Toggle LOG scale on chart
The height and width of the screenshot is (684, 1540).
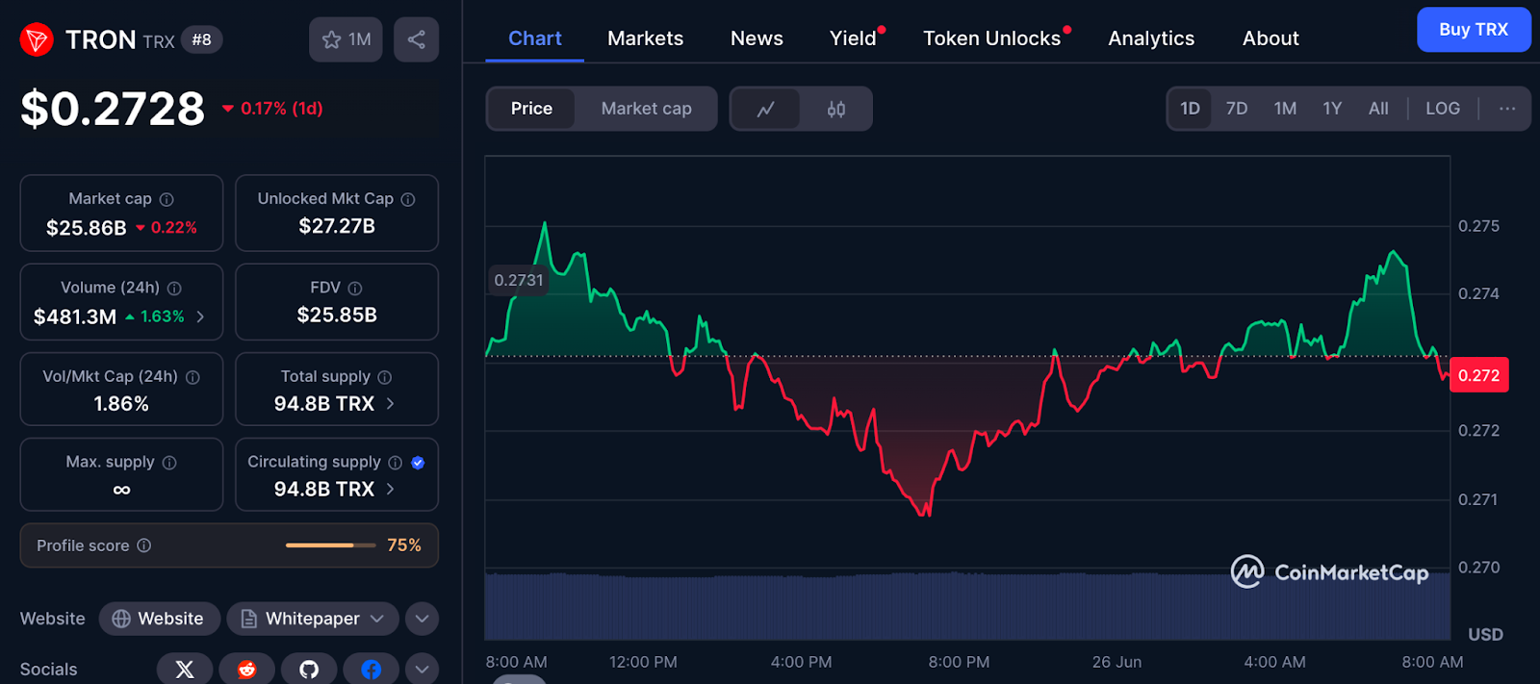click(x=1443, y=109)
